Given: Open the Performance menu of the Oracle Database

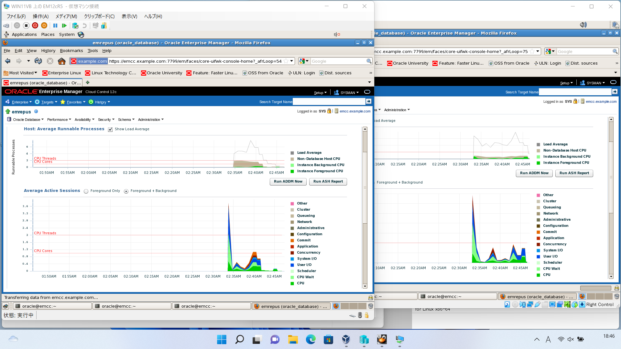Looking at the screenshot, I should pos(59,119).
